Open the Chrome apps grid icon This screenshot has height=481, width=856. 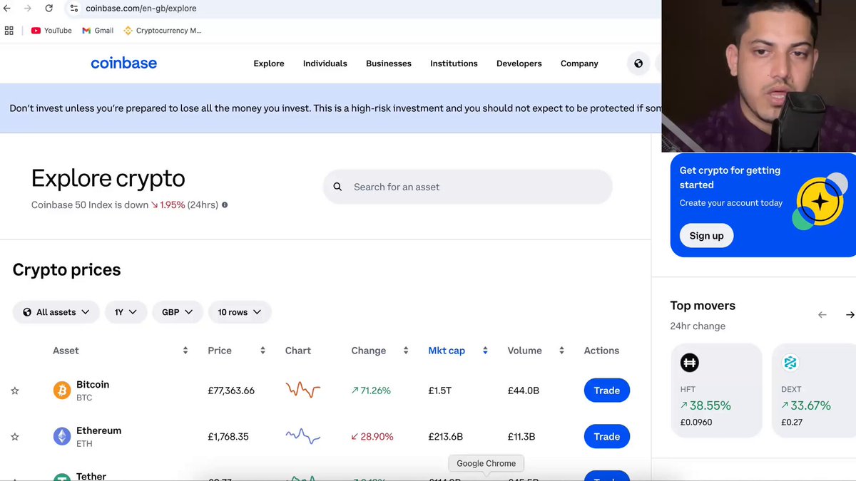9,31
